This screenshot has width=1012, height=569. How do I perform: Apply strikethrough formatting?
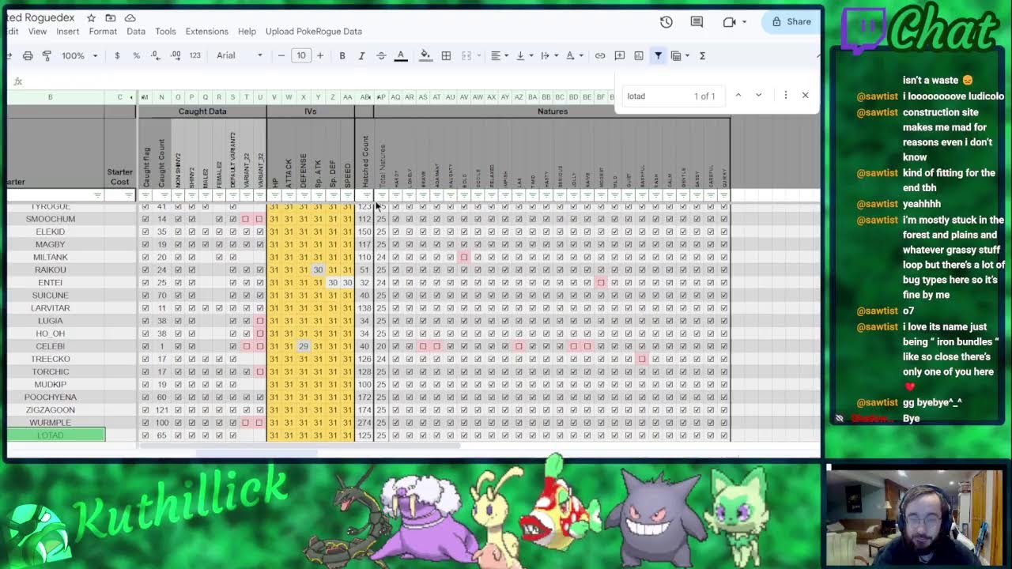[381, 55]
